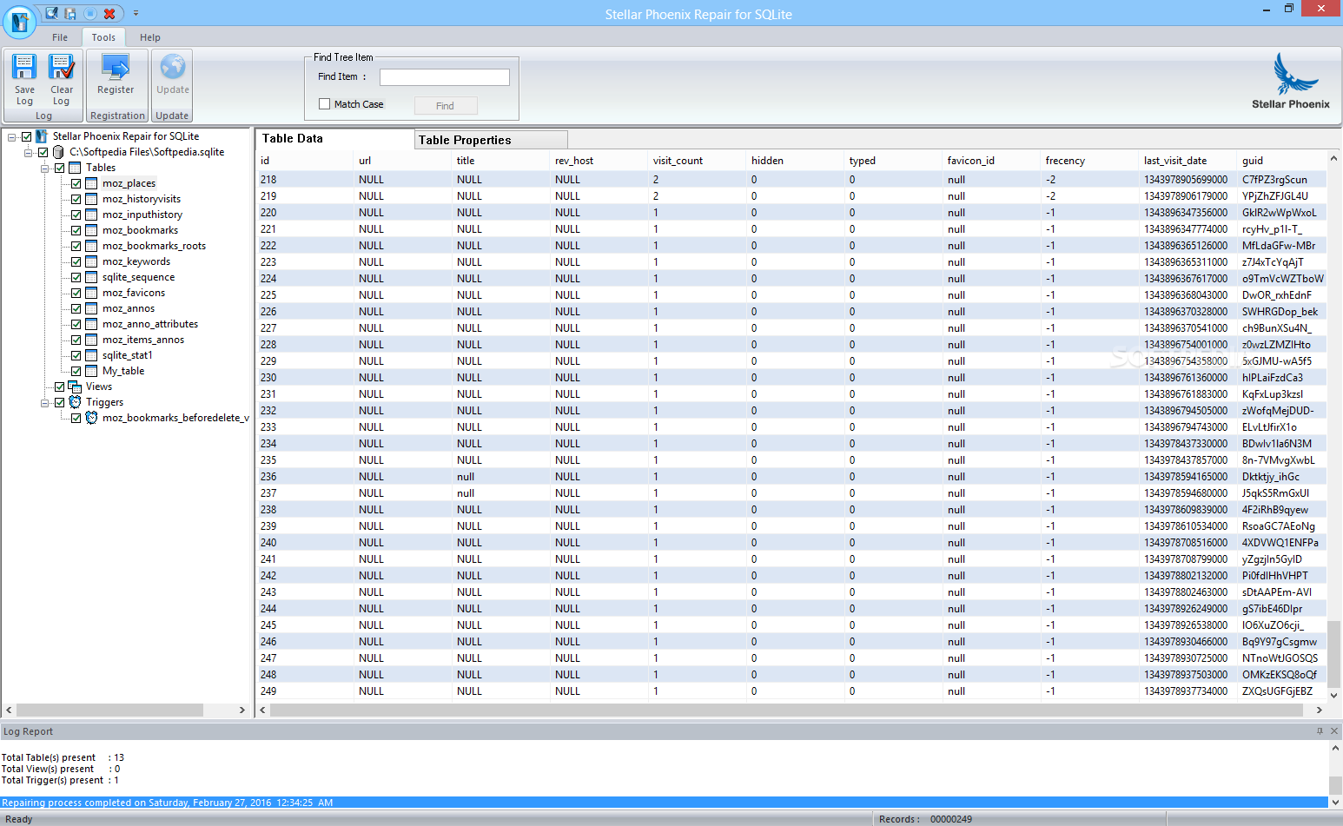Collapse the Softpedia.sqlite database node
1343x826 pixels.
[28, 153]
